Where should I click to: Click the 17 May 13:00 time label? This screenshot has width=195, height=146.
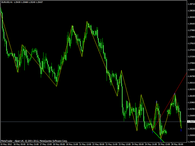pos(46,144)
